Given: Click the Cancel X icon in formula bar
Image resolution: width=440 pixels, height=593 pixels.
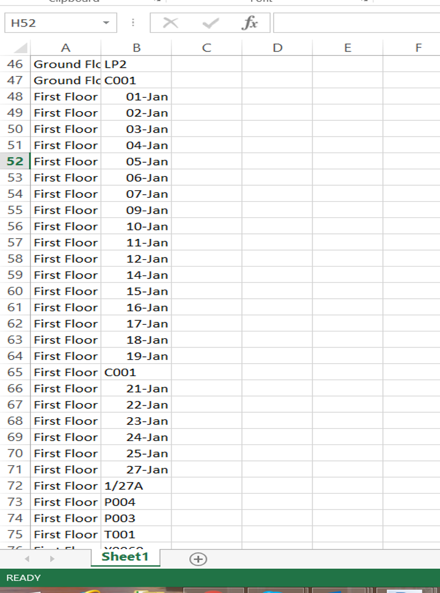Looking at the screenshot, I should coord(170,23).
